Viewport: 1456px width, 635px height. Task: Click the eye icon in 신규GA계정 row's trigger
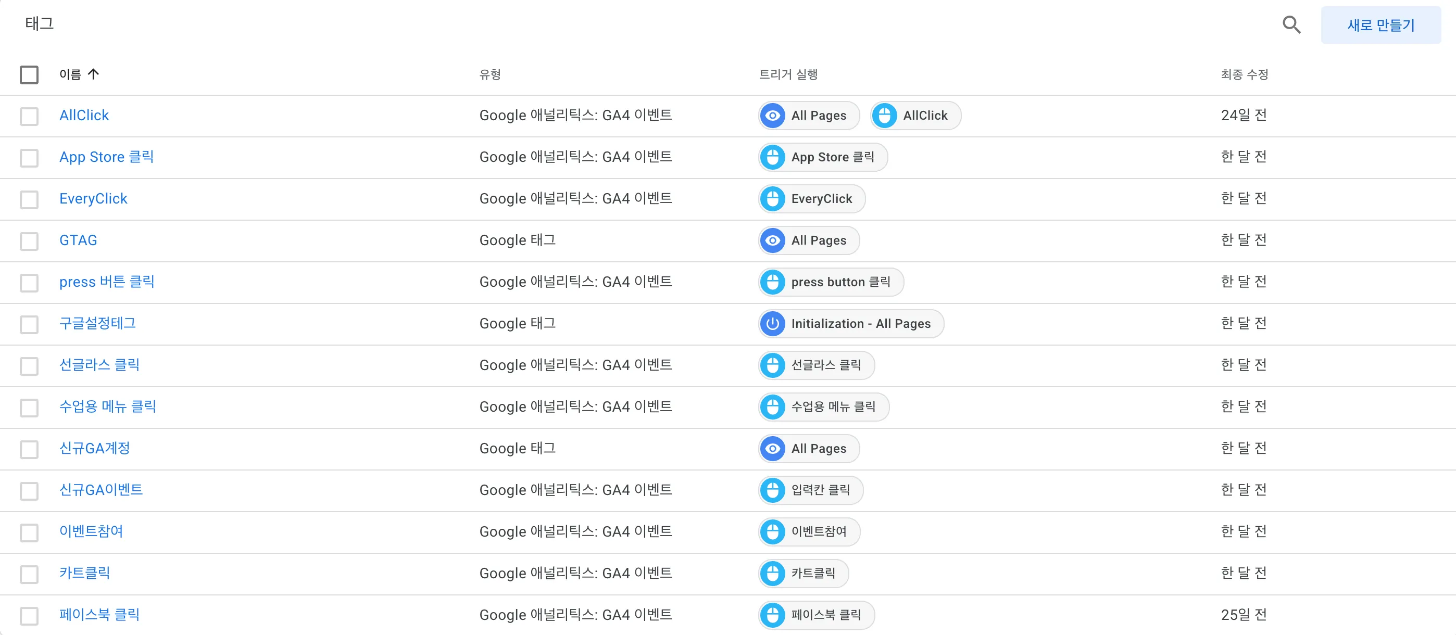point(773,449)
